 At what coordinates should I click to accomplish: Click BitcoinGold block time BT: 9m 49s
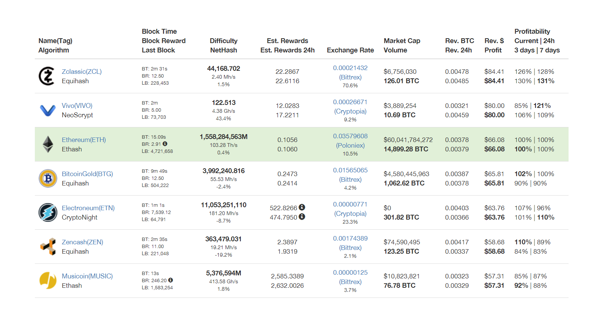pyautogui.click(x=155, y=171)
